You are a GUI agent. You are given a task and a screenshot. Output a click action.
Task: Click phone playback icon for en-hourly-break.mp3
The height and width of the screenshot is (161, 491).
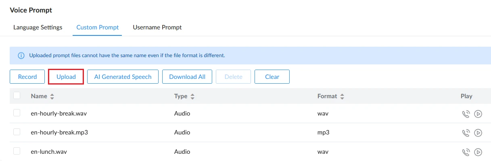(466, 133)
